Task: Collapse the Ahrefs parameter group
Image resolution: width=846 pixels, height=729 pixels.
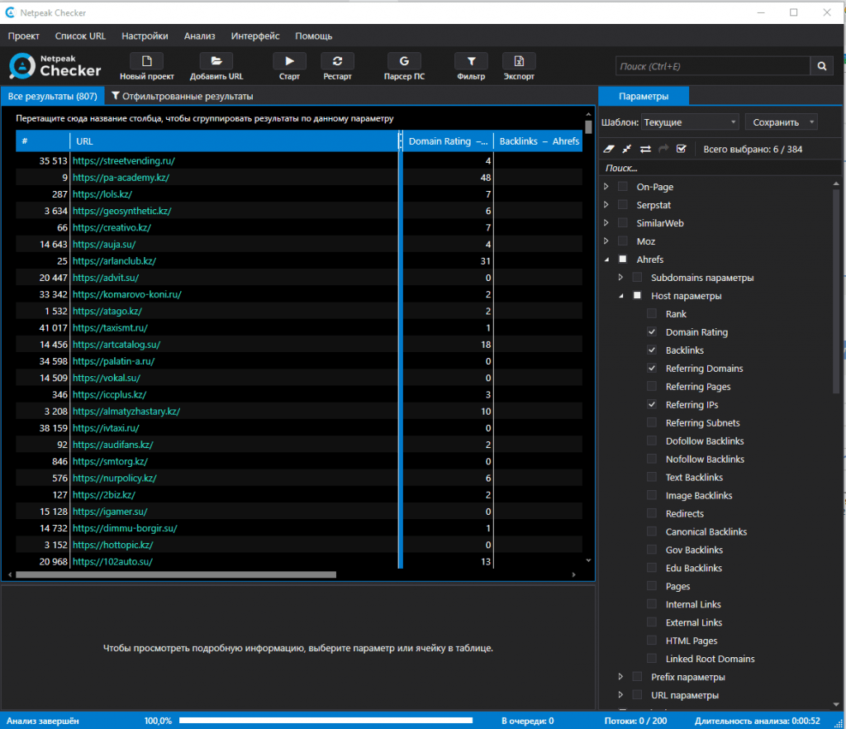Action: tap(606, 260)
